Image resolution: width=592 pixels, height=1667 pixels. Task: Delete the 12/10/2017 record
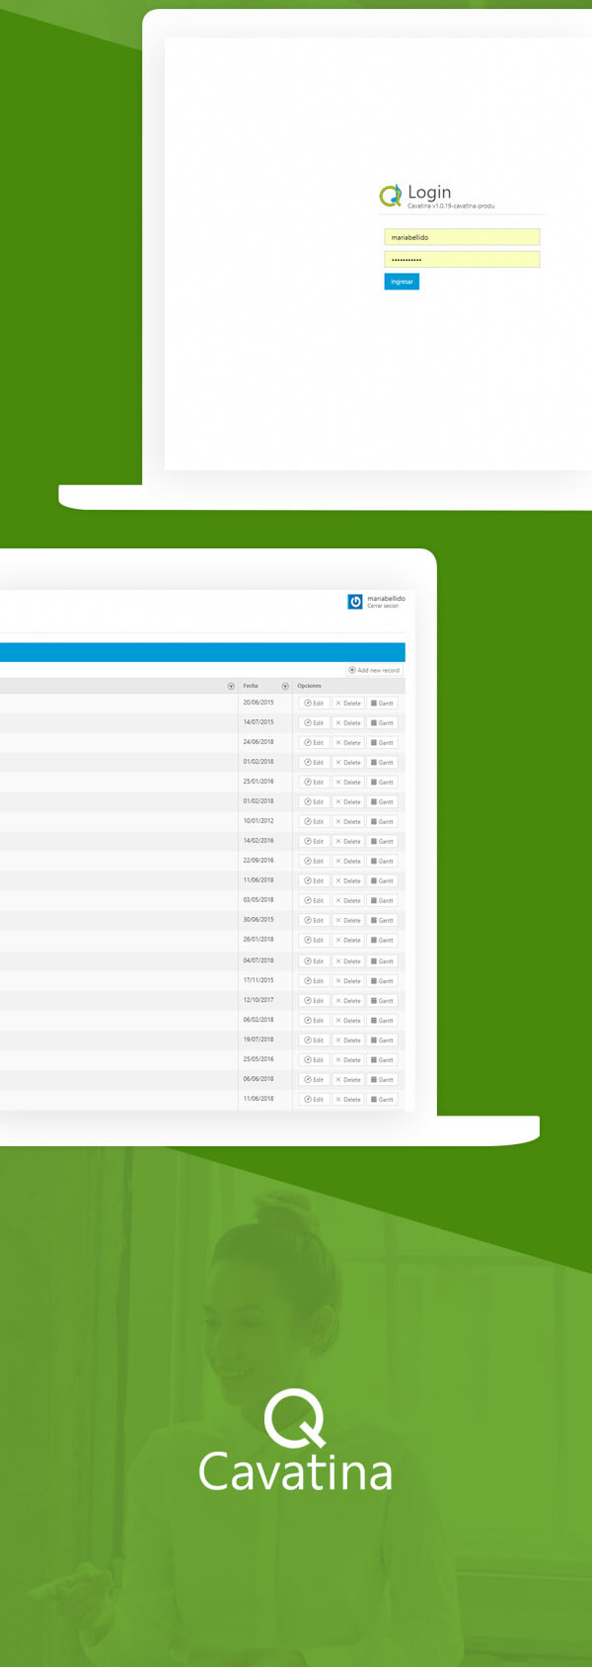click(348, 1001)
